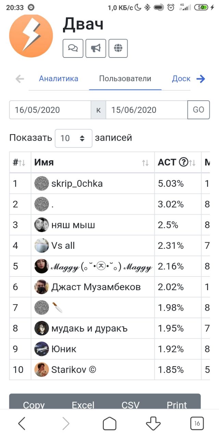Select the Пользователи tab
The height and width of the screenshot is (438, 219).
click(125, 79)
